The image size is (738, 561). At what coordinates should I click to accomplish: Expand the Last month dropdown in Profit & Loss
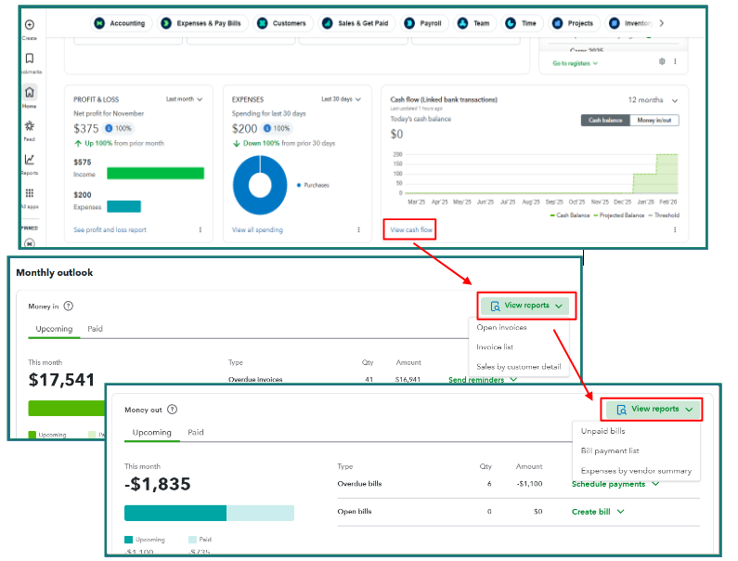point(184,98)
